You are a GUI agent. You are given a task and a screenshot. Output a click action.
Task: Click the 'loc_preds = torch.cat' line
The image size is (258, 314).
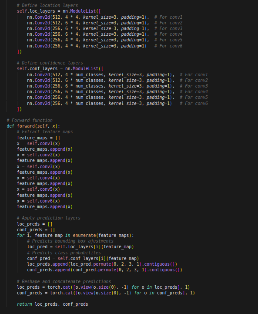[104, 287]
